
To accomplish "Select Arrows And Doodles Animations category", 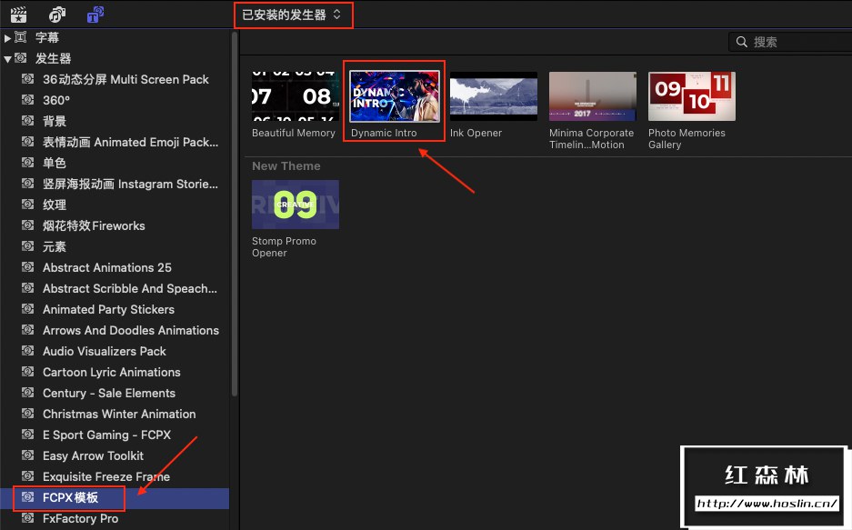I will pos(115,330).
